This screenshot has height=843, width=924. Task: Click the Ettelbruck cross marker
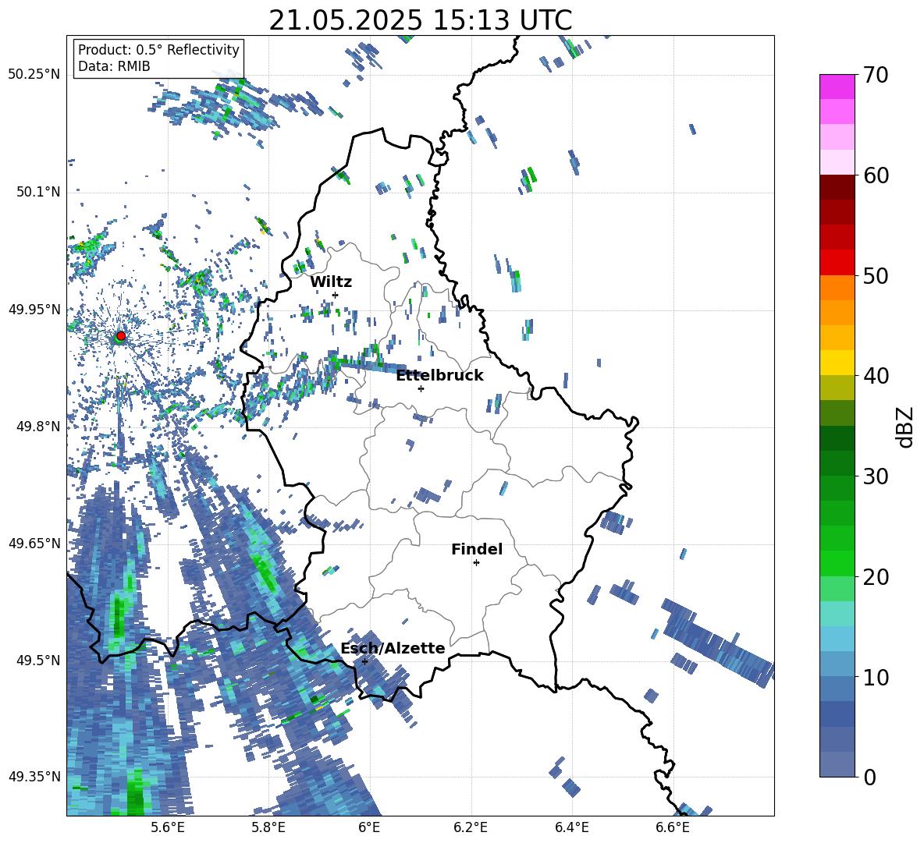pyautogui.click(x=421, y=388)
